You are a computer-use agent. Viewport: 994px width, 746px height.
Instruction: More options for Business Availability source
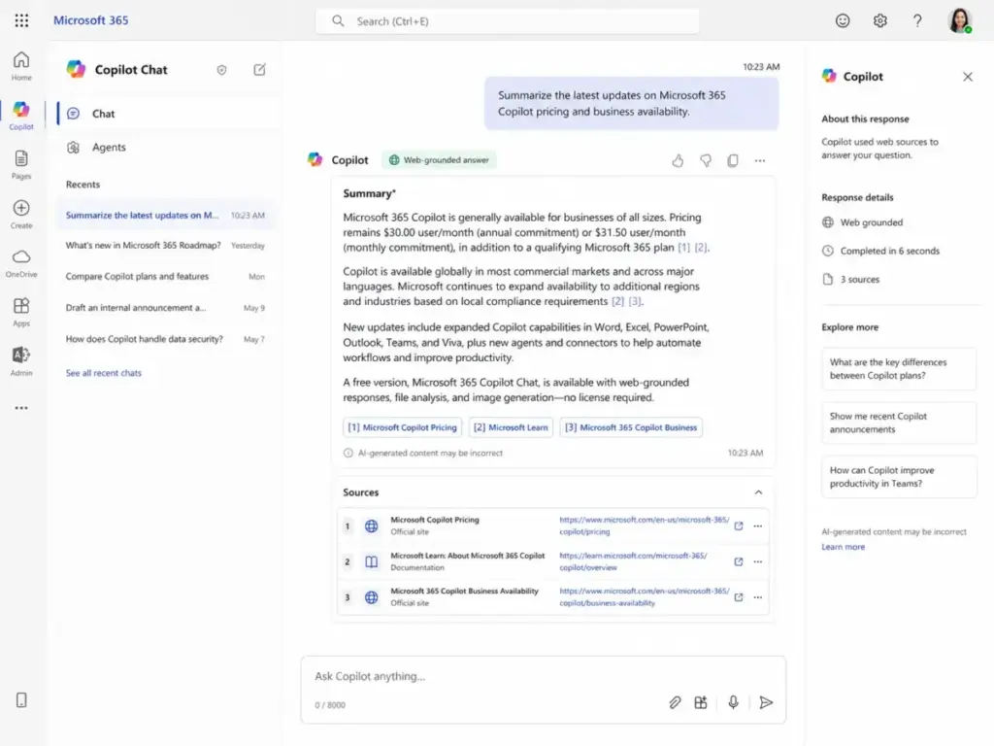pos(757,597)
